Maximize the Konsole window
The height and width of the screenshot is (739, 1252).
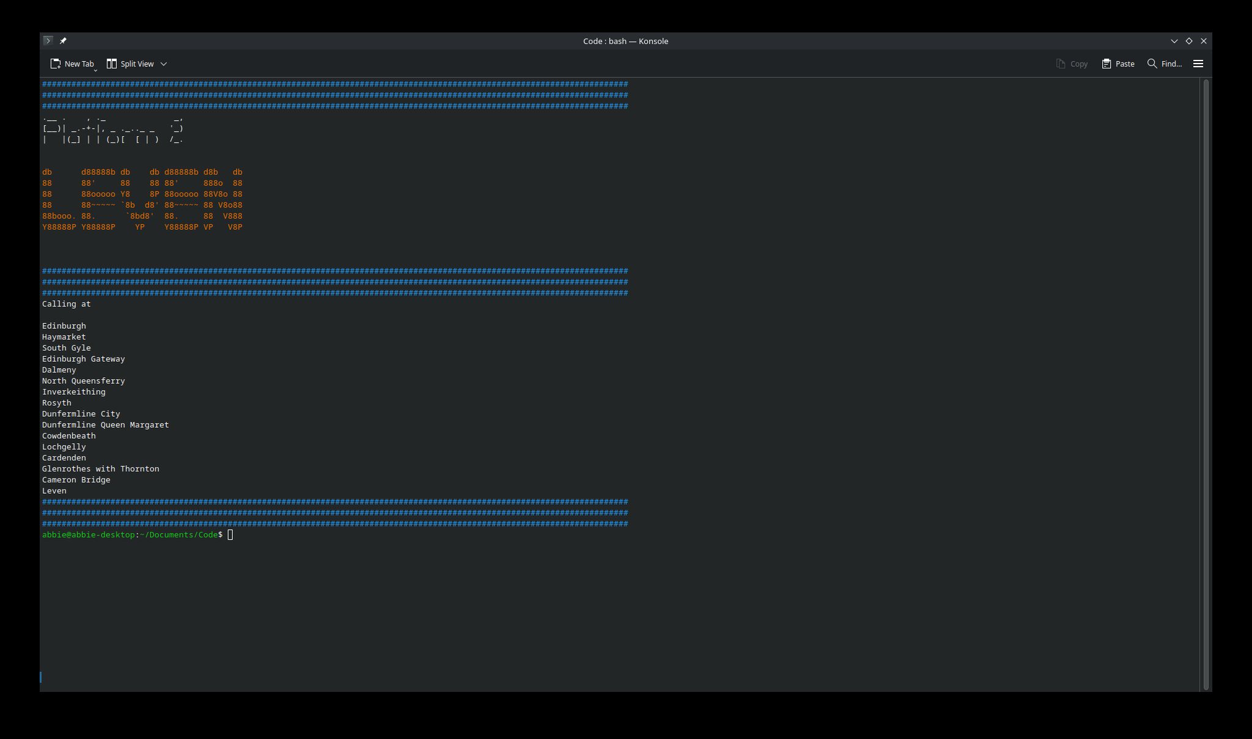[1189, 41]
